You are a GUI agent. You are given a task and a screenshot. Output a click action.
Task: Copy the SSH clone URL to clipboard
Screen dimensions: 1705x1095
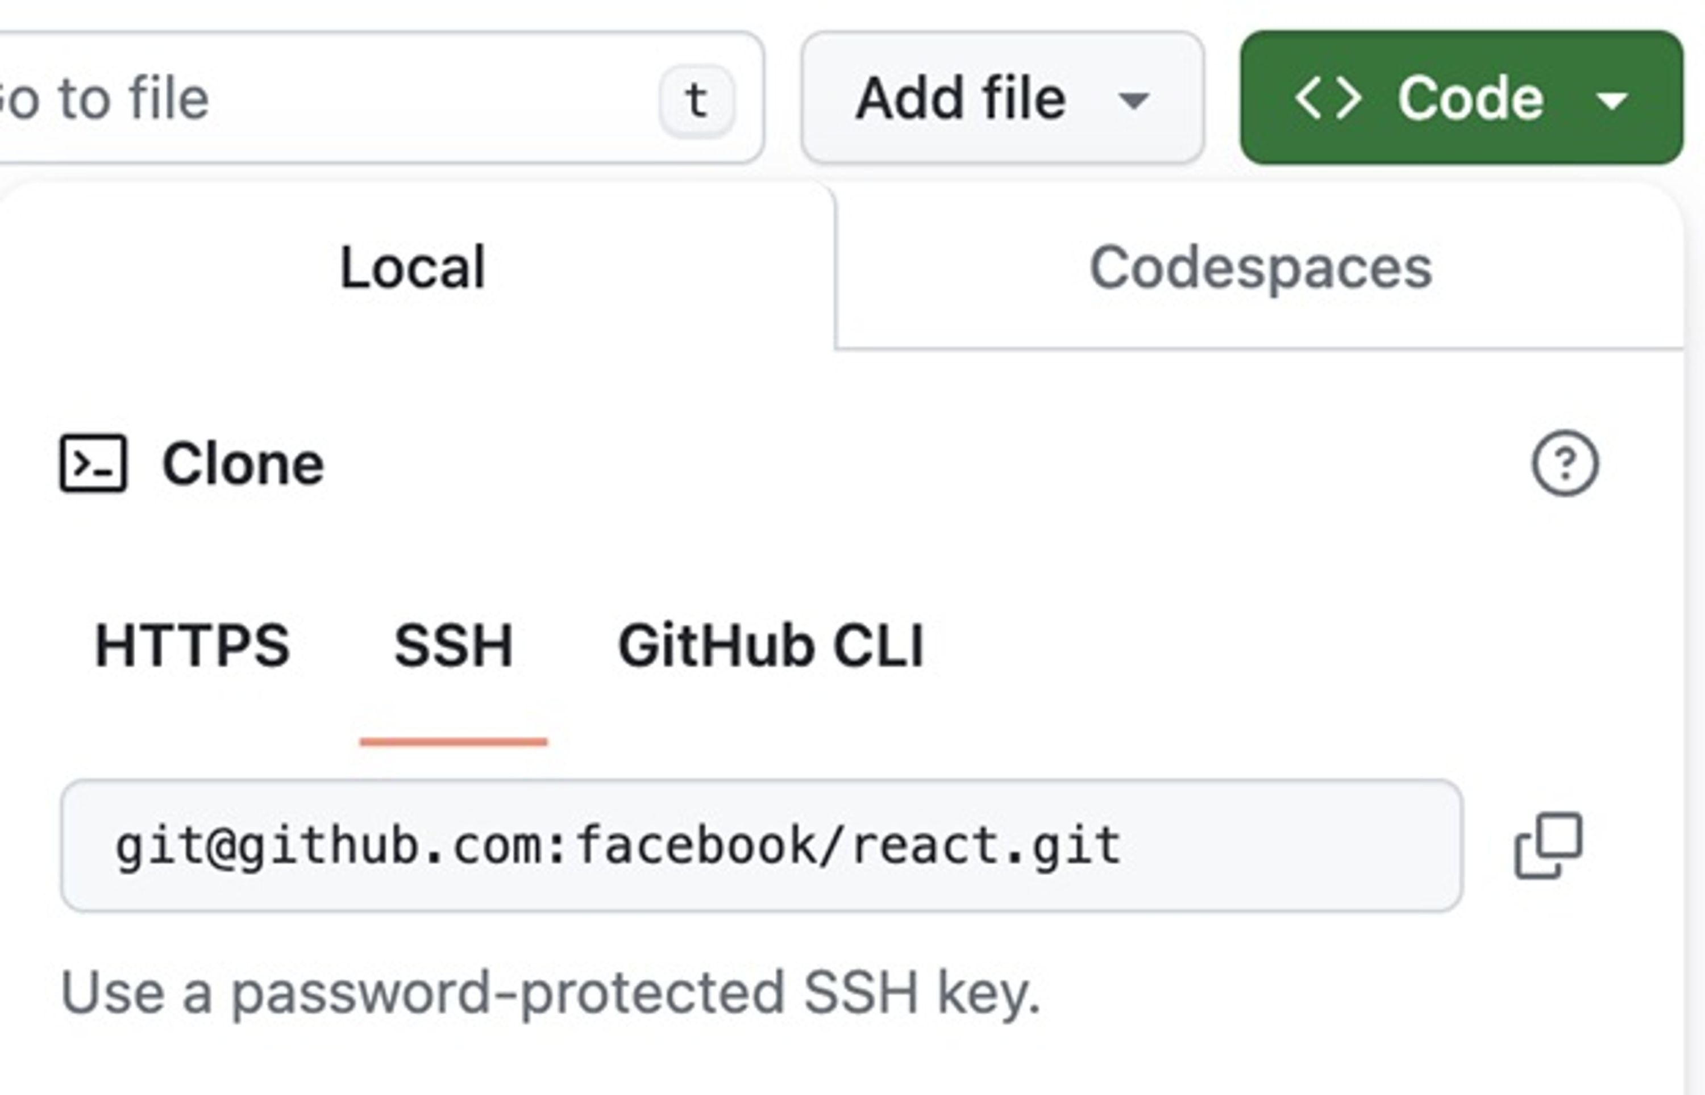1549,846
